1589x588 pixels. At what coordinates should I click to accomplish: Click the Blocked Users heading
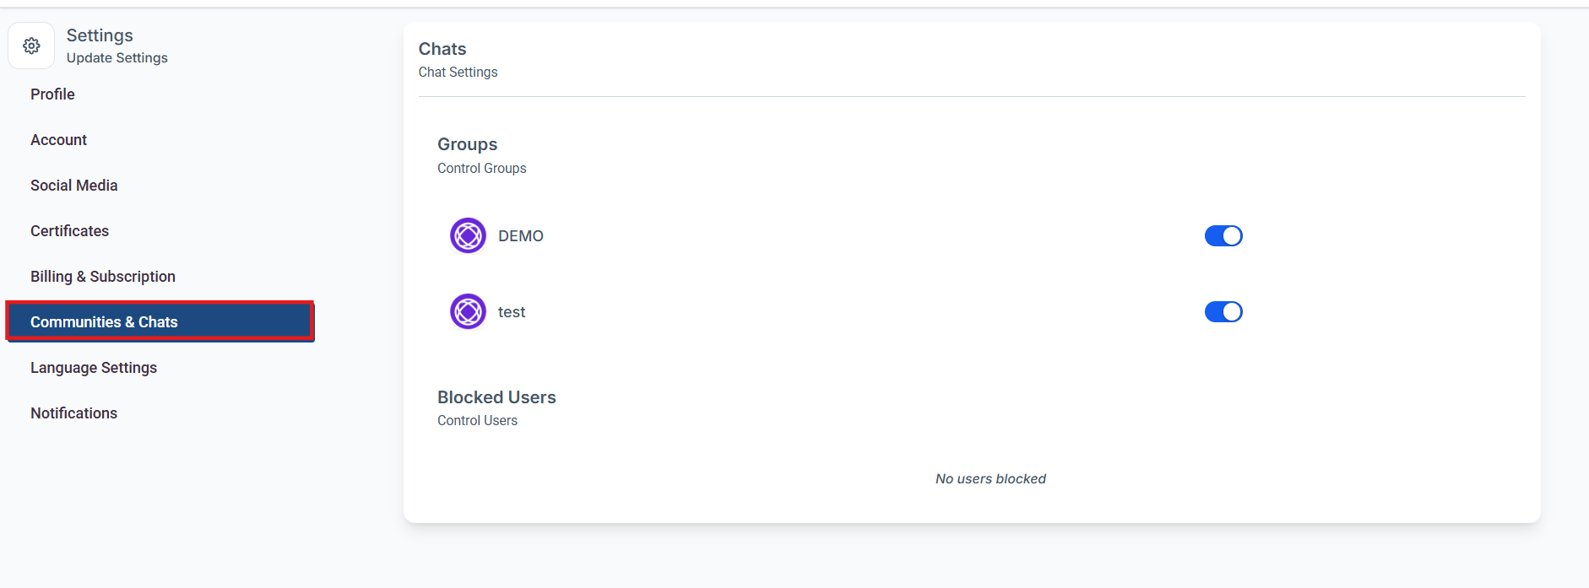(x=496, y=397)
